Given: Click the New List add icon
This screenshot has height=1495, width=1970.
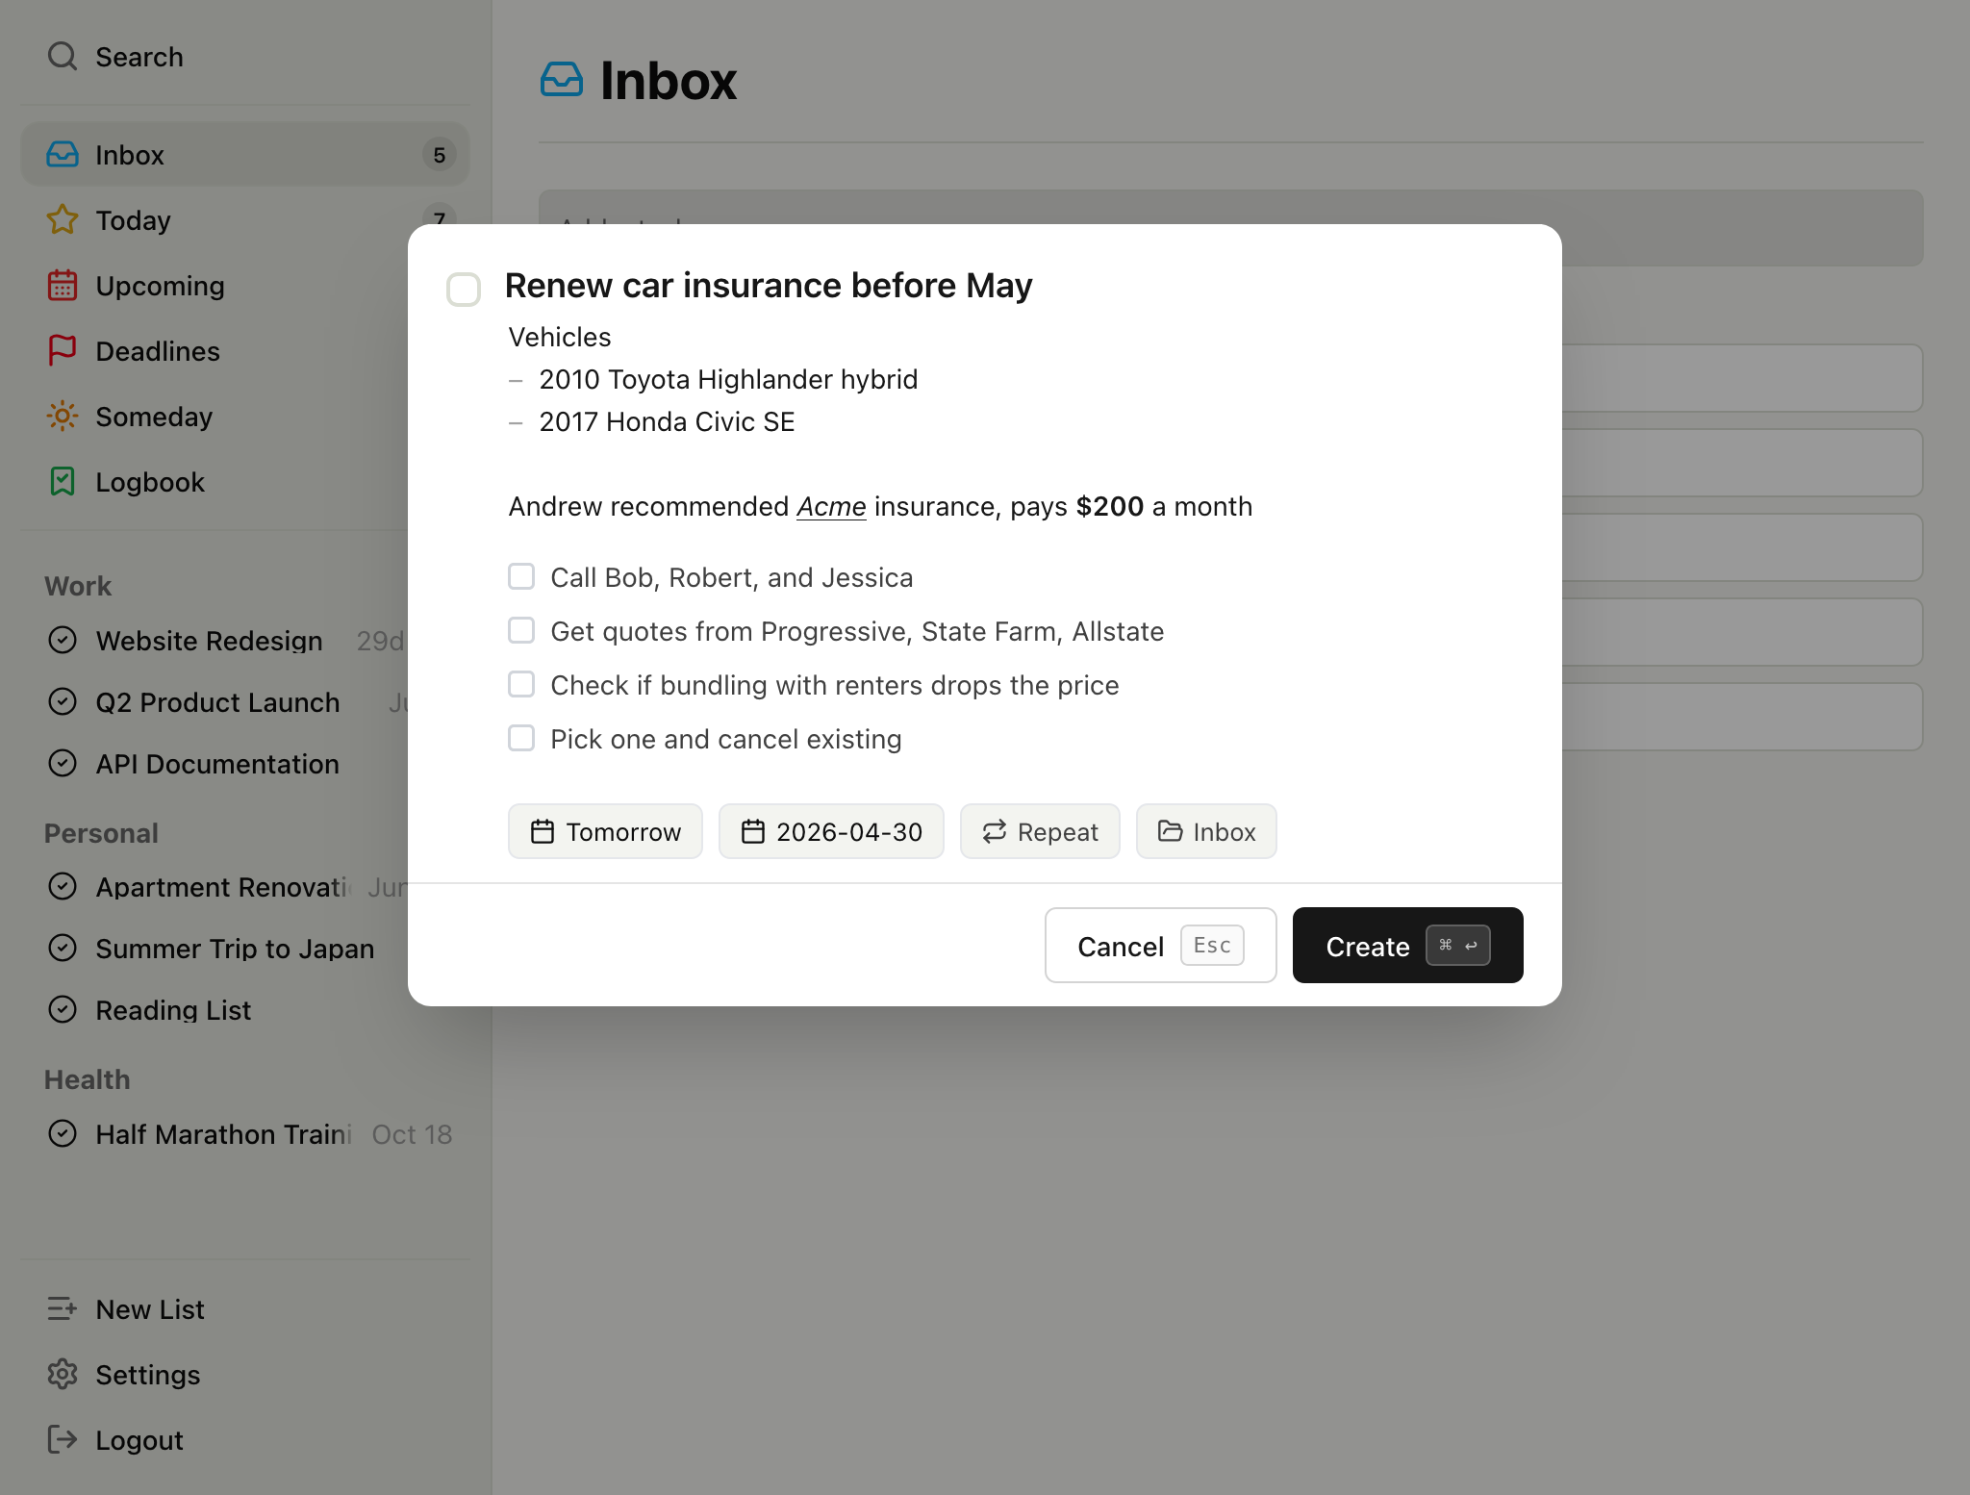Looking at the screenshot, I should [x=63, y=1309].
